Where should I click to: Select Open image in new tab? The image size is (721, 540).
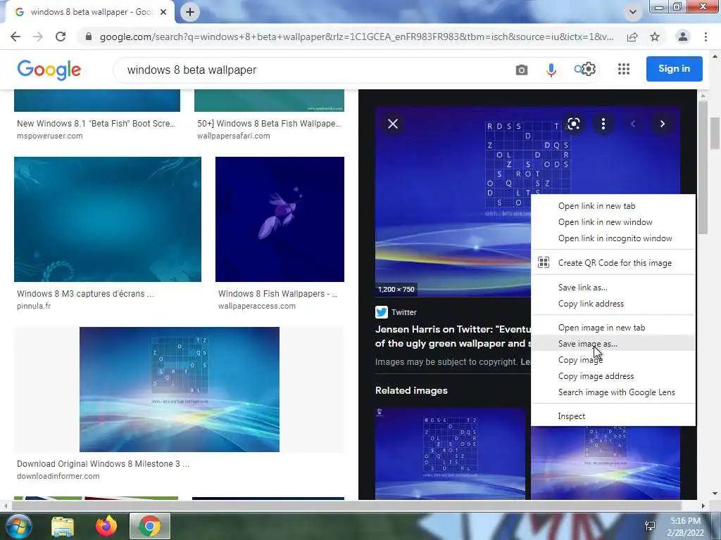click(x=613, y=328)
